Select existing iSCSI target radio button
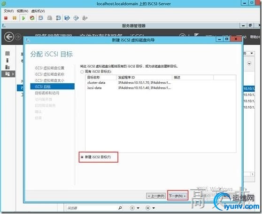Screen dimensions: 262x214 click(82, 72)
